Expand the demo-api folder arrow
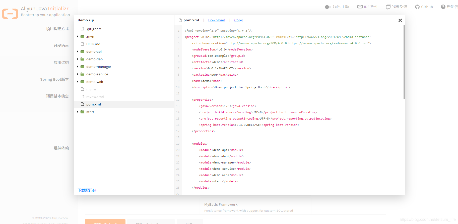Viewport: 458px width, 224px height. coord(77,51)
